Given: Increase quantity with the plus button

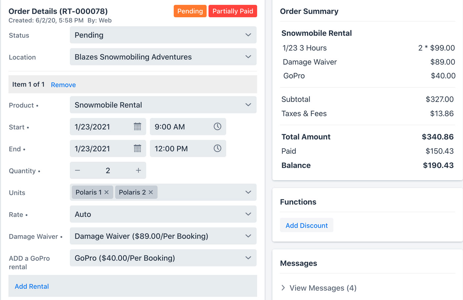Looking at the screenshot, I should click(x=138, y=171).
